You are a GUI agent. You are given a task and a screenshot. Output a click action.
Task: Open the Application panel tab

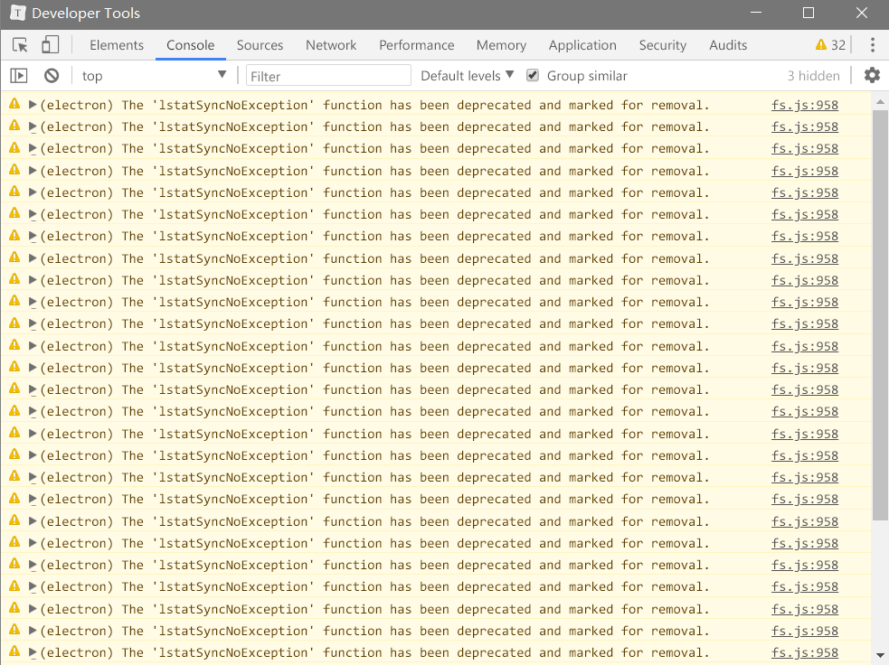tap(582, 44)
